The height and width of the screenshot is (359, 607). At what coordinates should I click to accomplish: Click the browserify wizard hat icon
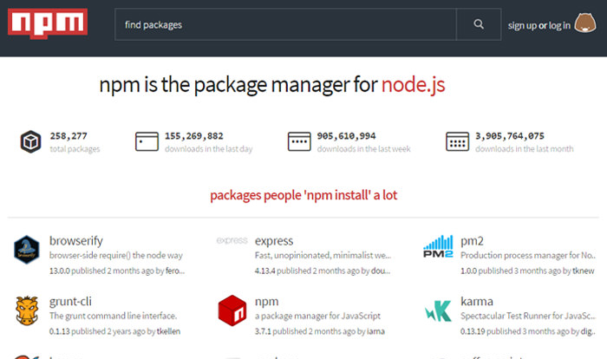[x=27, y=250]
